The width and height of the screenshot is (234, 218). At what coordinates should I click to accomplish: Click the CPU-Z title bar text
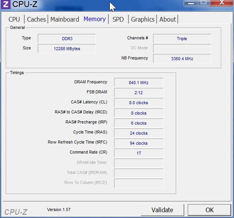[x=25, y=4]
